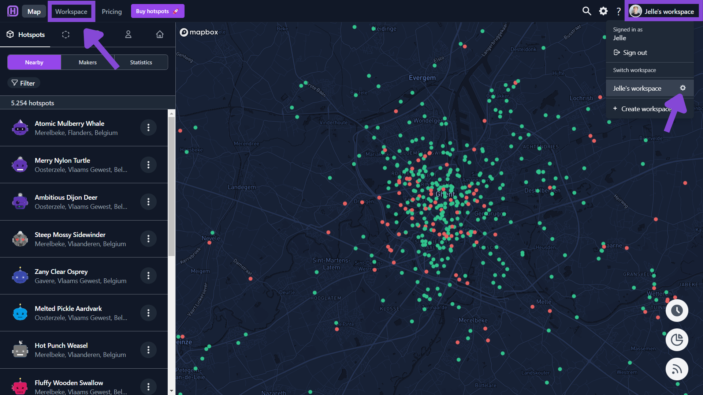
Task: Click Merry Nylon Turtle avatar icon
Action: [20, 165]
